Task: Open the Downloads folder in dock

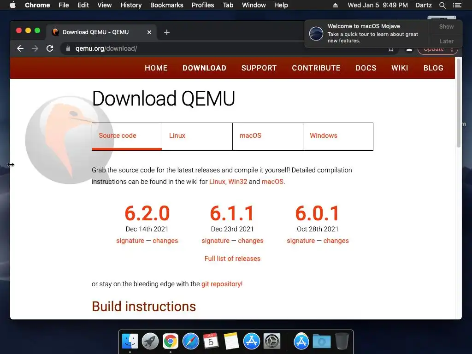Action: tap(321, 342)
